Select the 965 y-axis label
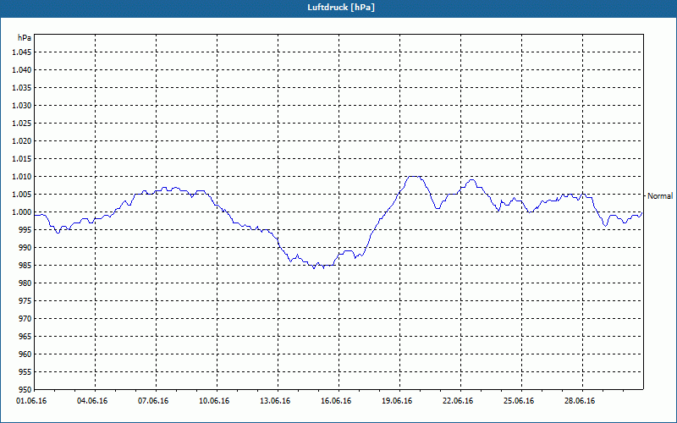The width and height of the screenshot is (677, 423). [x=25, y=336]
